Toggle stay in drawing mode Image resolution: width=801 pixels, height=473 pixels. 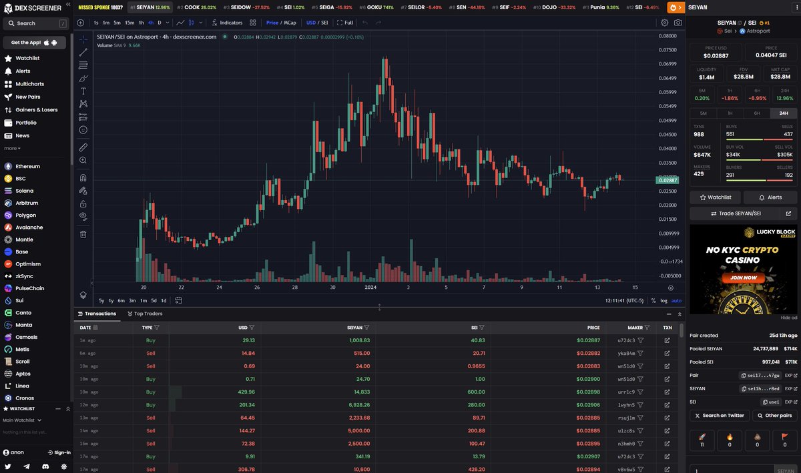(x=83, y=191)
